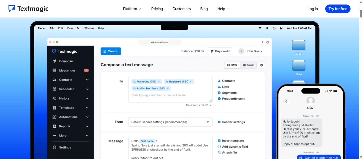Click the Spotlight search icon in the menu bar

point(267,28)
